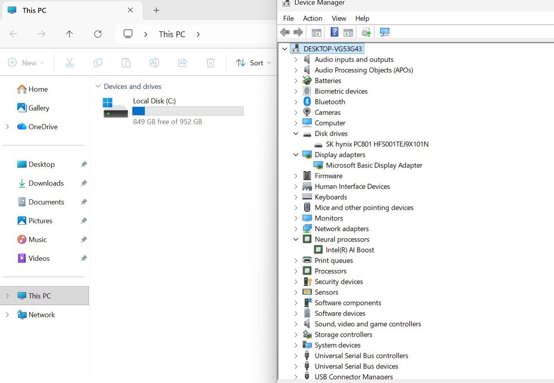
Task: Collapse the Disk drives category
Action: coord(296,134)
